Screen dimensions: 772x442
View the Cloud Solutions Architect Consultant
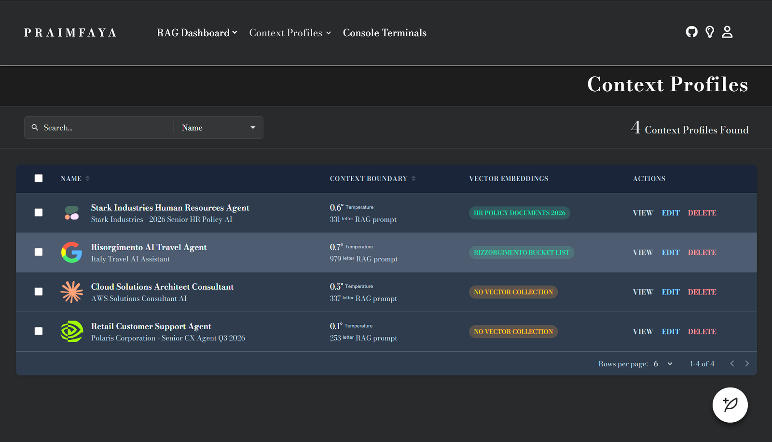[643, 292]
